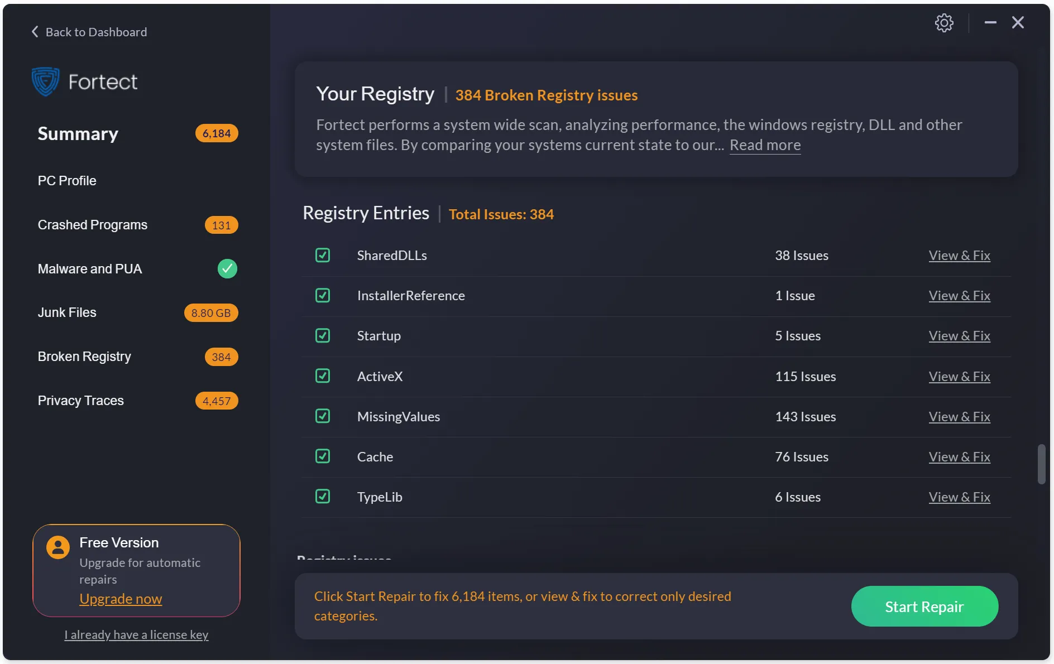Uncheck the SharedDLLs checkbox
Viewport: 1054px width, 664px height.
coord(323,255)
